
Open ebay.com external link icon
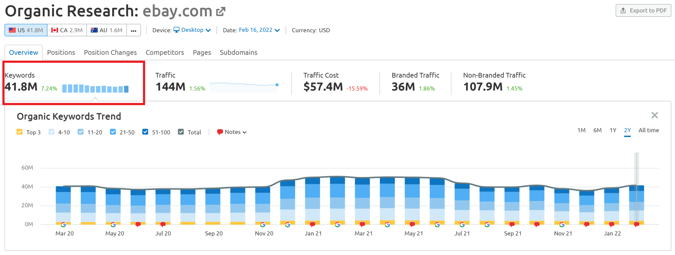pos(221,12)
